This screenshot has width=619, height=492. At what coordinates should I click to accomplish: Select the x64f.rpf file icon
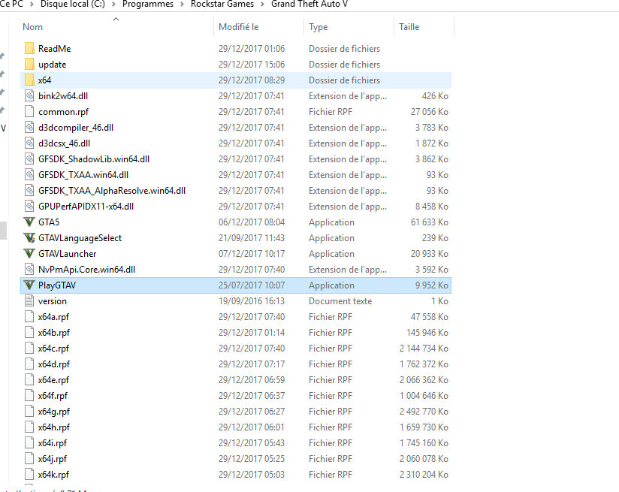pos(29,396)
